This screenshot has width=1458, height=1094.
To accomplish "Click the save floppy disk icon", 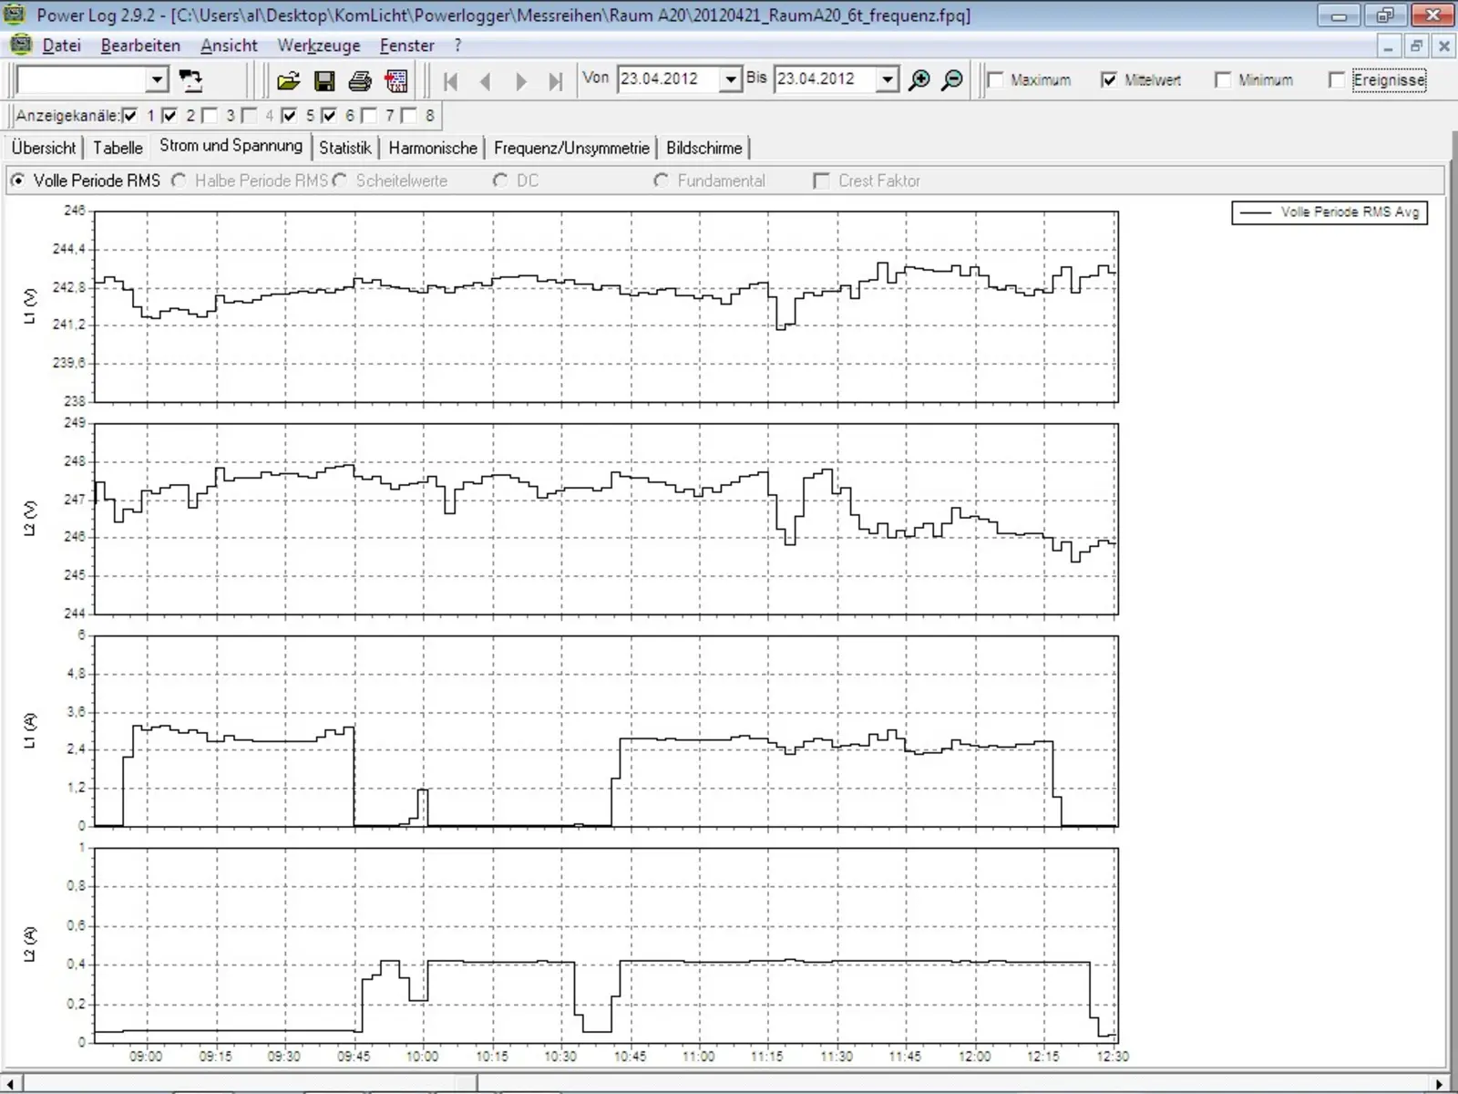I will (x=323, y=81).
